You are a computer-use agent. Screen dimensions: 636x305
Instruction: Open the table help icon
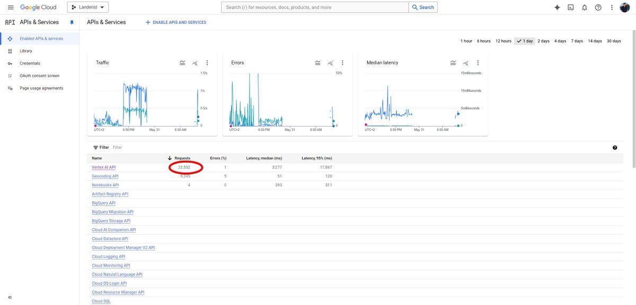614,148
